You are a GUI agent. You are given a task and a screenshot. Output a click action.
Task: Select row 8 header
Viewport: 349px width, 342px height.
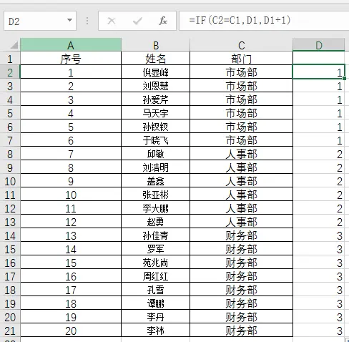[x=10, y=154]
